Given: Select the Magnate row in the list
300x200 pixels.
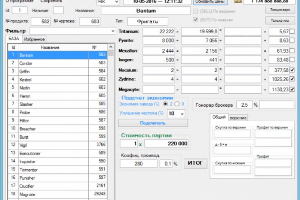Looking at the screenshot, I should click(57, 194).
